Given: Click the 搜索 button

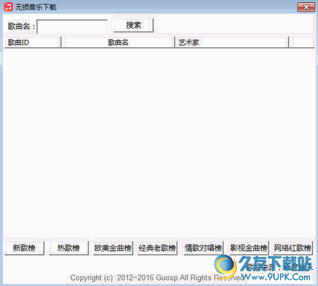Looking at the screenshot, I should tap(134, 26).
